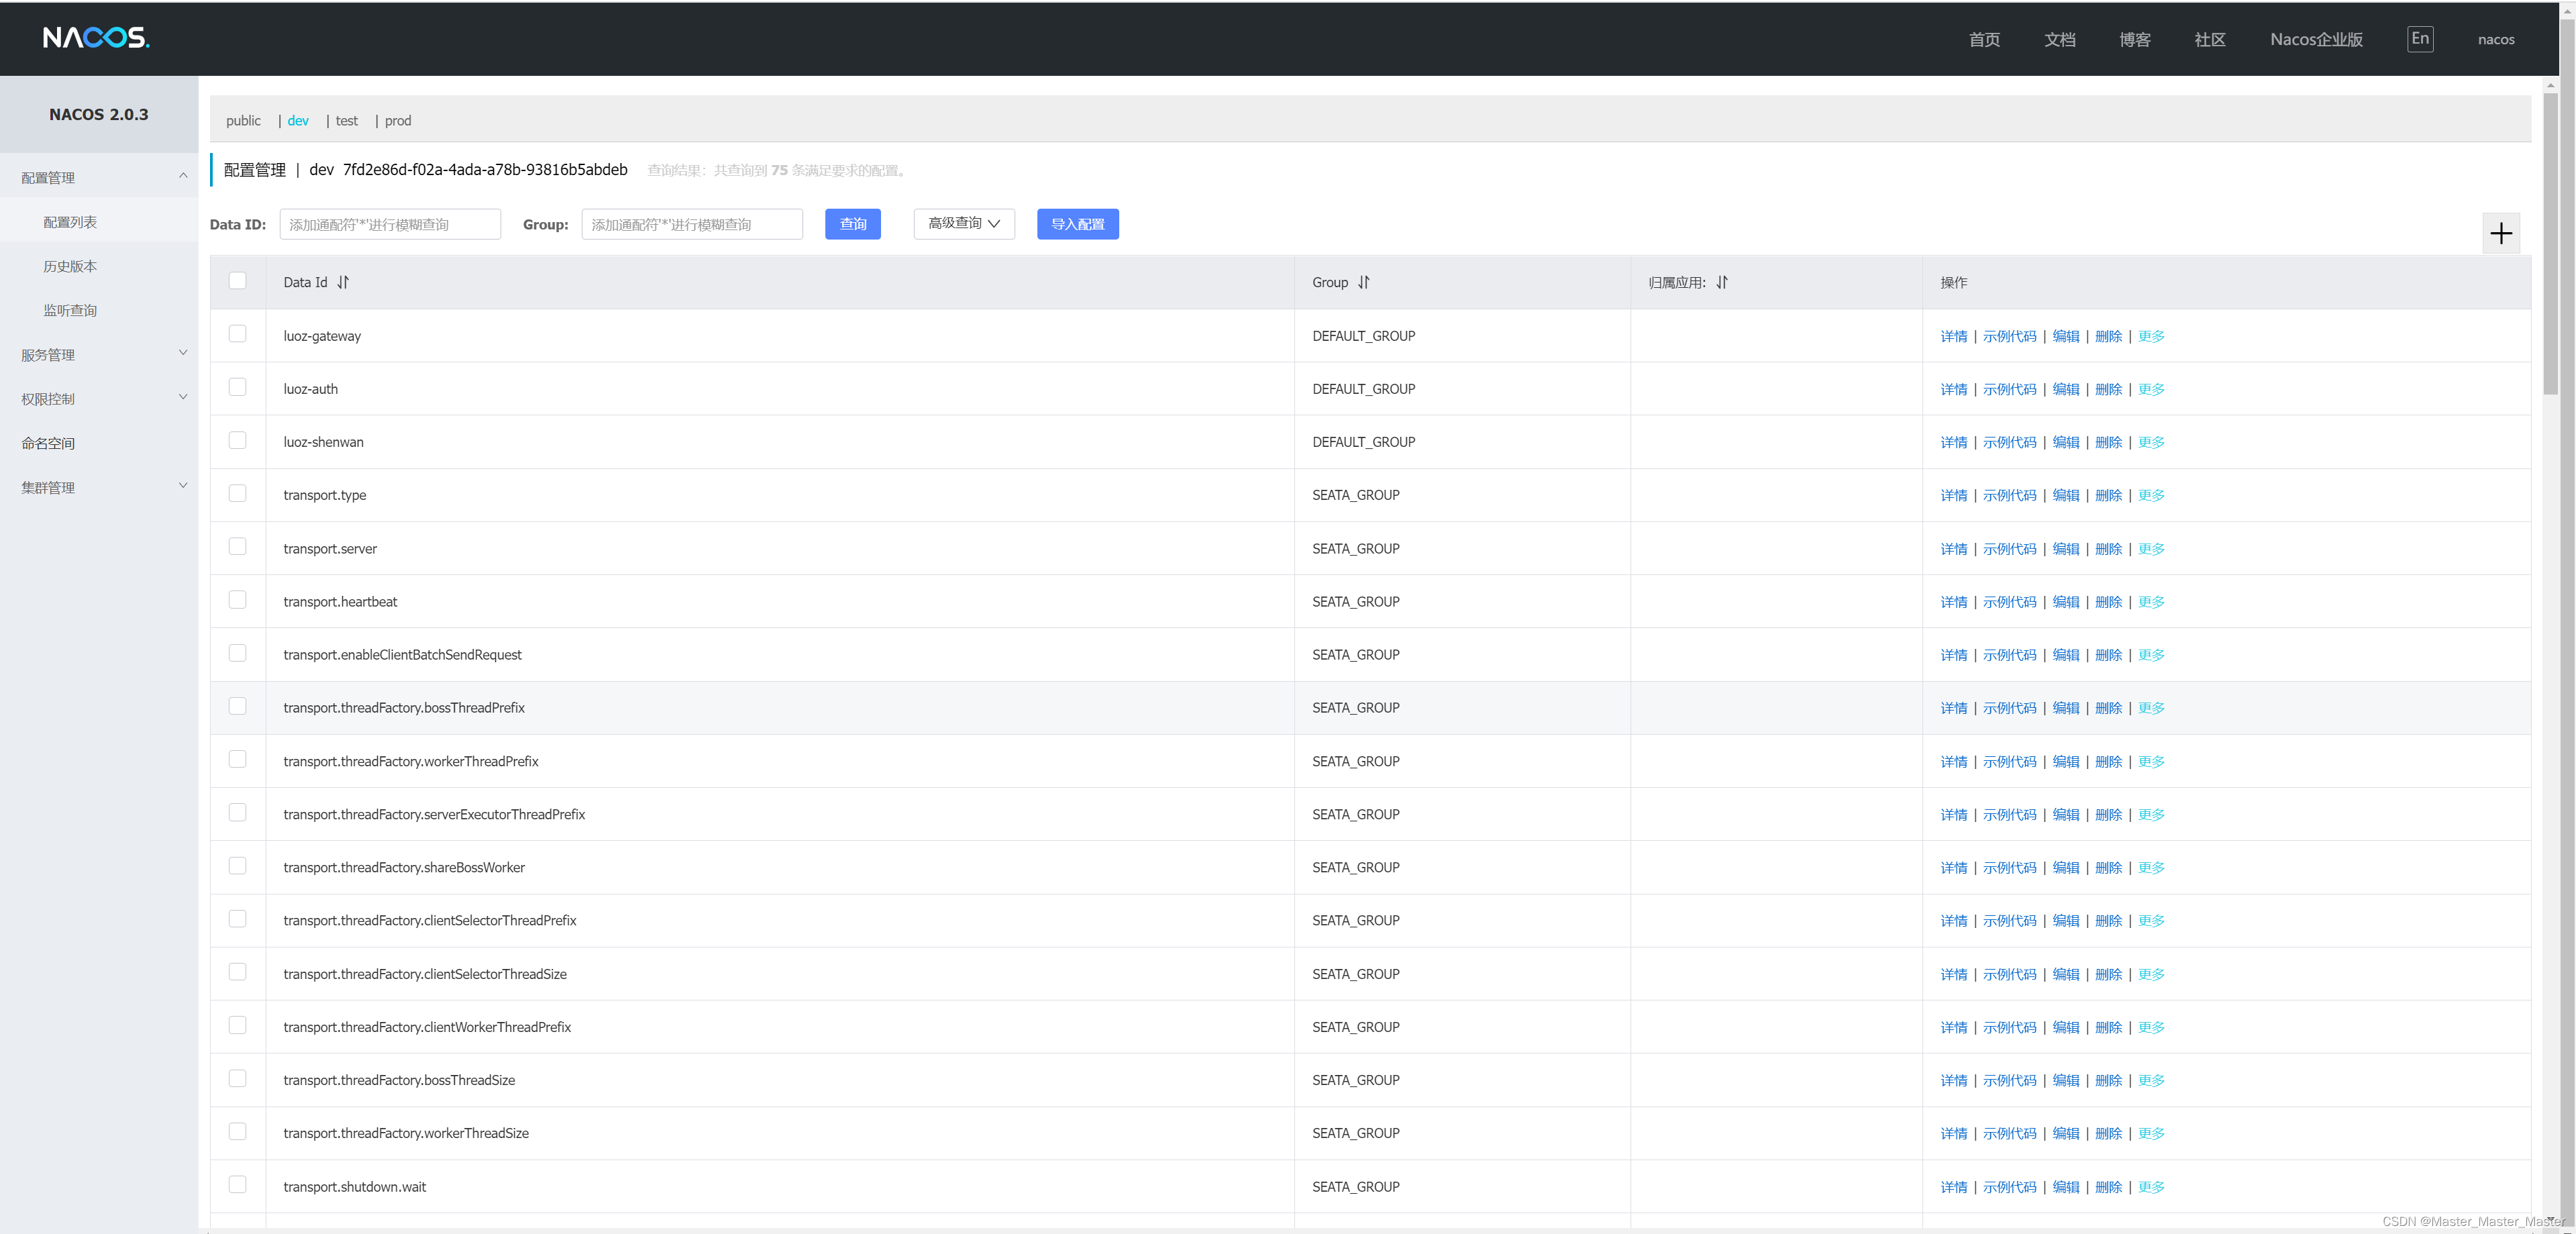Screen dimensions: 2576x1234
Task: Click SEATA_GROUP cell in transport.threadFactory.bossThreadSize row
Action: (1355, 1080)
